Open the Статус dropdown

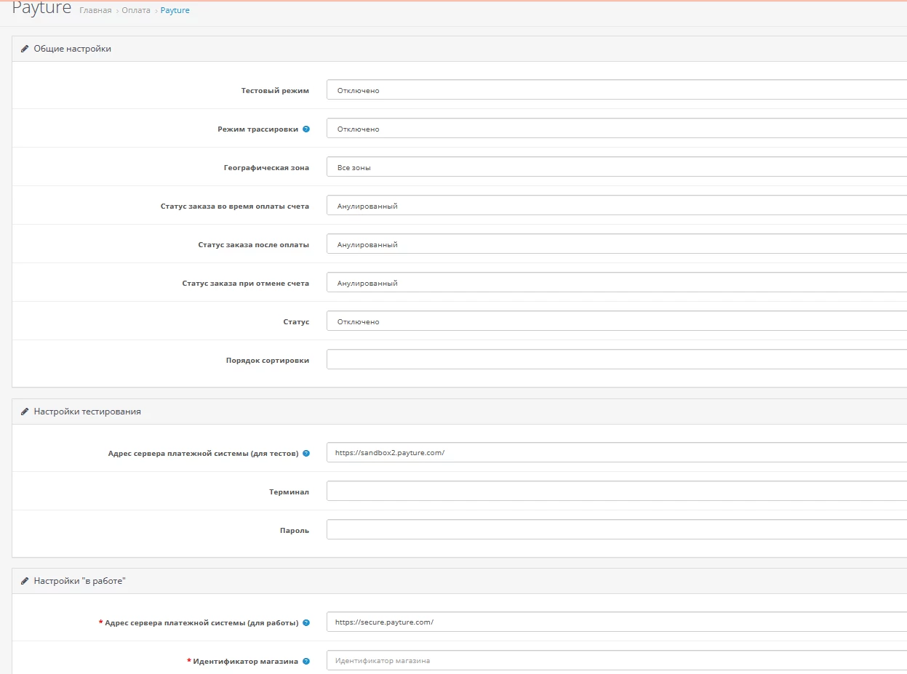(x=617, y=321)
